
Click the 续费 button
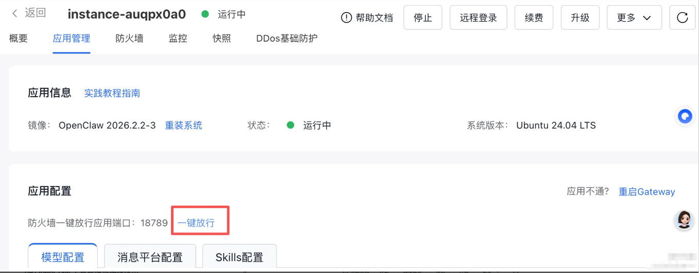(x=534, y=17)
